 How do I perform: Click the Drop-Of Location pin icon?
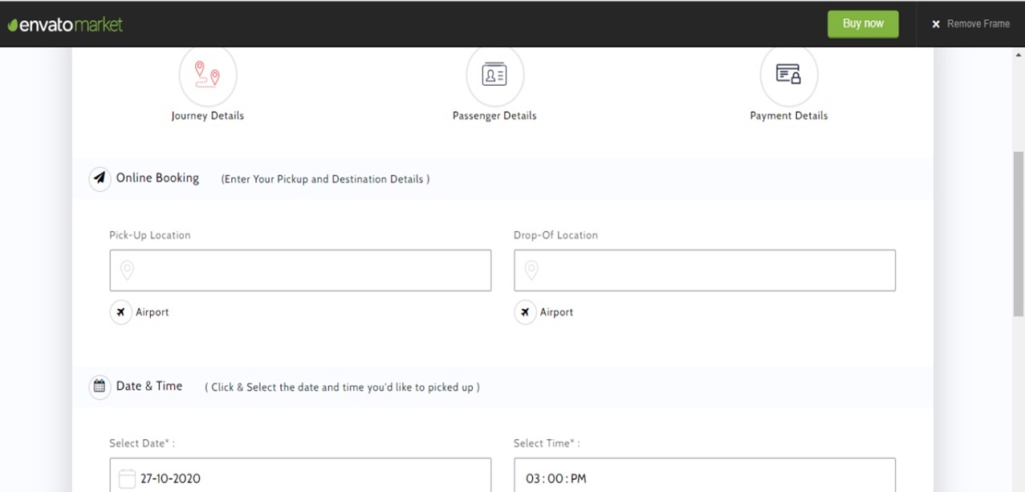click(x=531, y=270)
